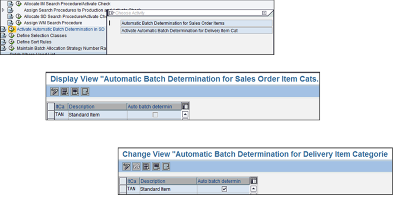Viewport: 402px width, 203px height.
Task: Click ItCa column header in Change View table
Action: pos(133,181)
